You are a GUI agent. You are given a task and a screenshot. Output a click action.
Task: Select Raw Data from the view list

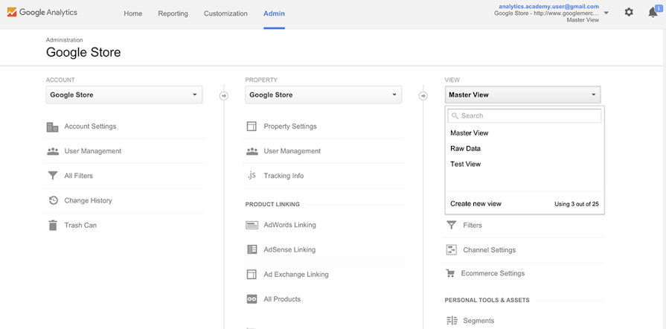point(466,149)
